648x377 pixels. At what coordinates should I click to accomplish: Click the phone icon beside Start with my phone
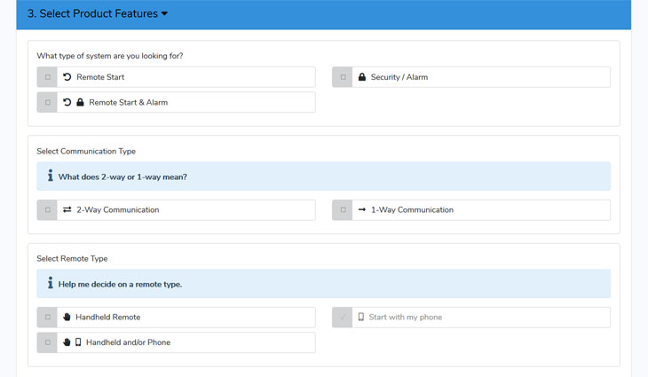click(361, 317)
